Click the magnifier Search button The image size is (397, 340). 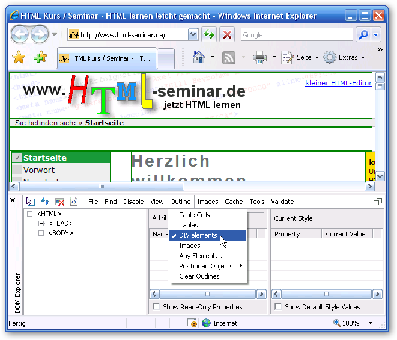pyautogui.click(x=363, y=34)
